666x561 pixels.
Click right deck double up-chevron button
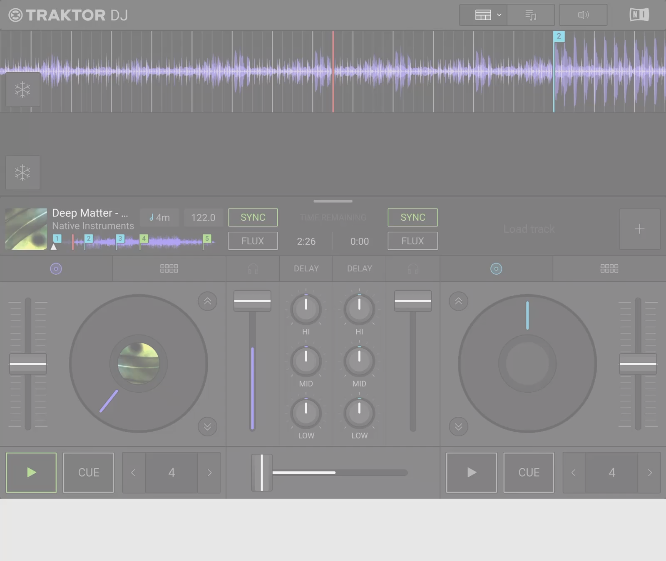[x=458, y=301]
